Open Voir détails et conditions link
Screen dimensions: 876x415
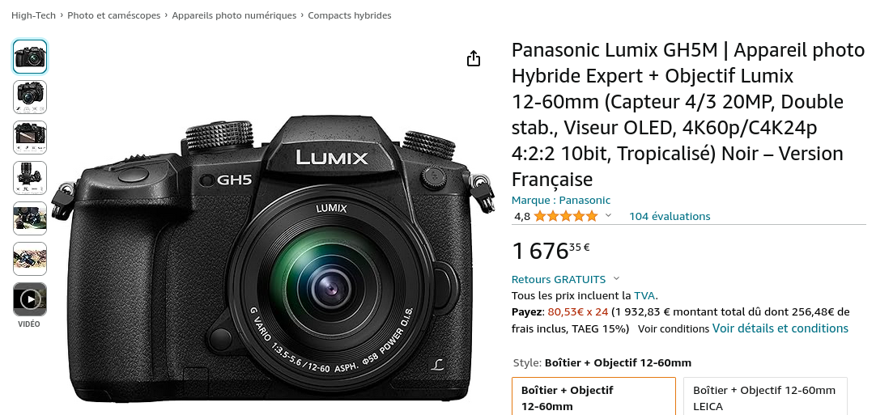pyautogui.click(x=780, y=328)
